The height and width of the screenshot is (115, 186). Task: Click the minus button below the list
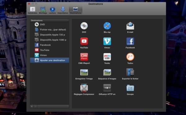click(35, 106)
